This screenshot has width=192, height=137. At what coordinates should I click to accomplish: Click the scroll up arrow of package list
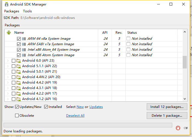pyautogui.click(x=185, y=32)
